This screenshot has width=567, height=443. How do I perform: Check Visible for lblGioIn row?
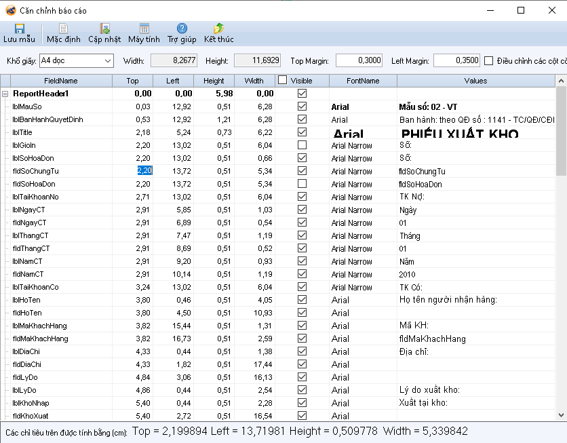[302, 145]
